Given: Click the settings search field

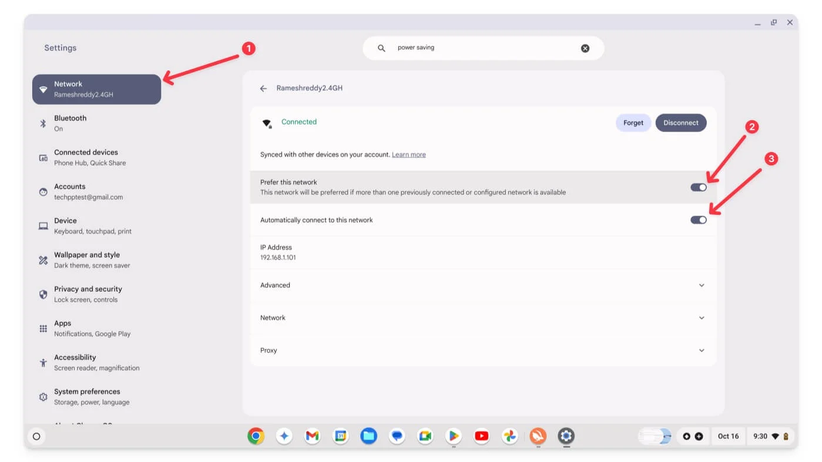Looking at the screenshot, I should (483, 48).
